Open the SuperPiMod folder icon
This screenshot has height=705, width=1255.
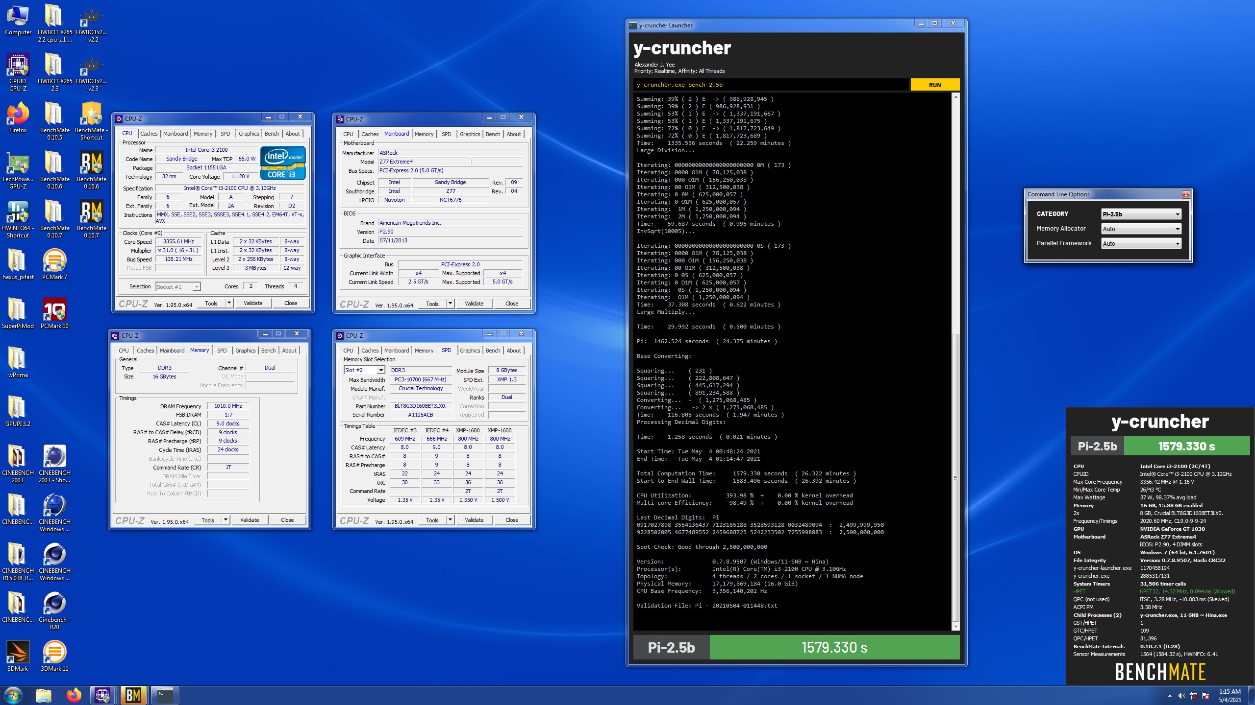point(18,313)
